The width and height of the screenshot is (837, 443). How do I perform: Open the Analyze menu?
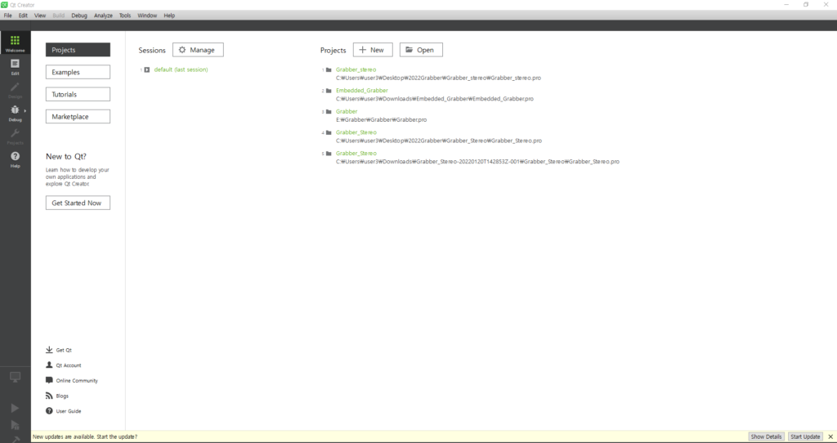103,16
